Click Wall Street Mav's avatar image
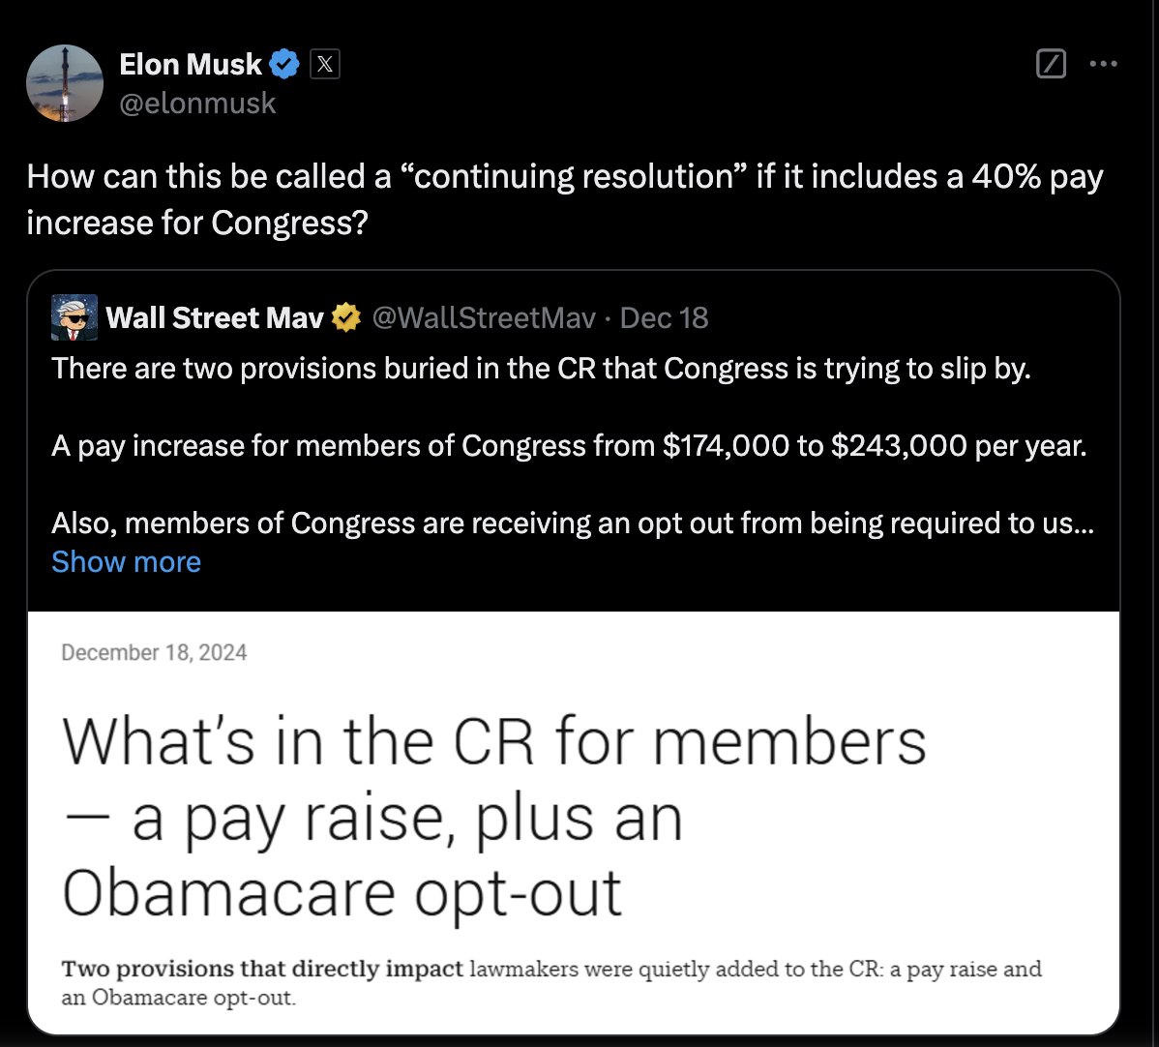1159x1047 pixels. pos(74,317)
